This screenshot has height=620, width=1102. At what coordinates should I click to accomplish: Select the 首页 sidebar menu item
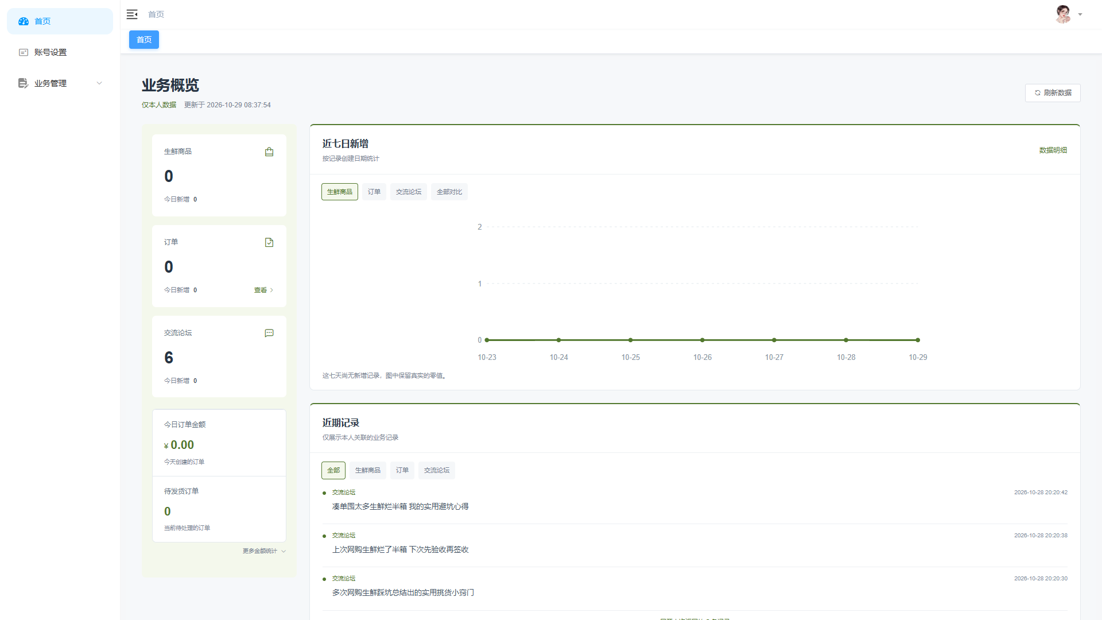[x=60, y=21]
